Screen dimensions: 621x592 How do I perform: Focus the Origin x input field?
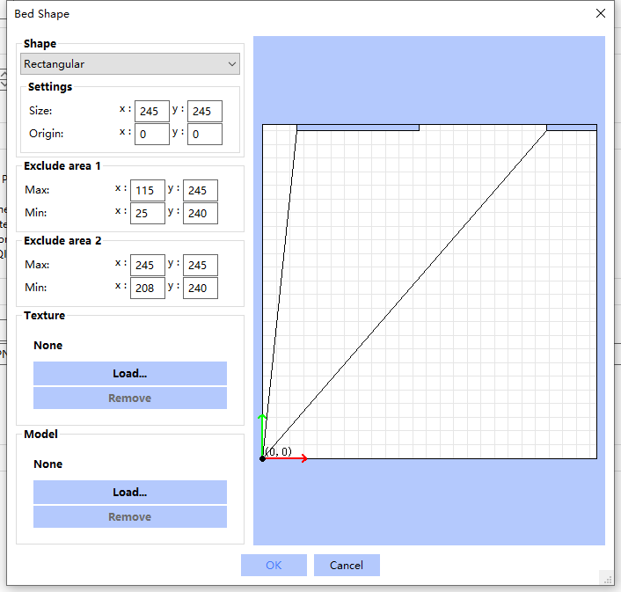(152, 134)
